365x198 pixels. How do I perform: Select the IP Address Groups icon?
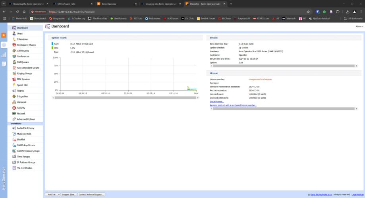pyautogui.click(x=14, y=162)
